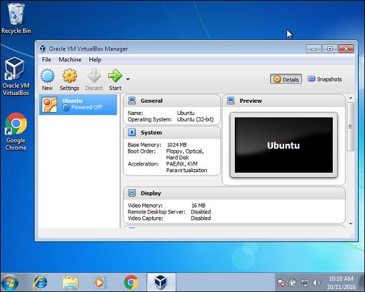The height and width of the screenshot is (292, 365).
Task: Open Start button dropdown arrow
Action: click(128, 79)
